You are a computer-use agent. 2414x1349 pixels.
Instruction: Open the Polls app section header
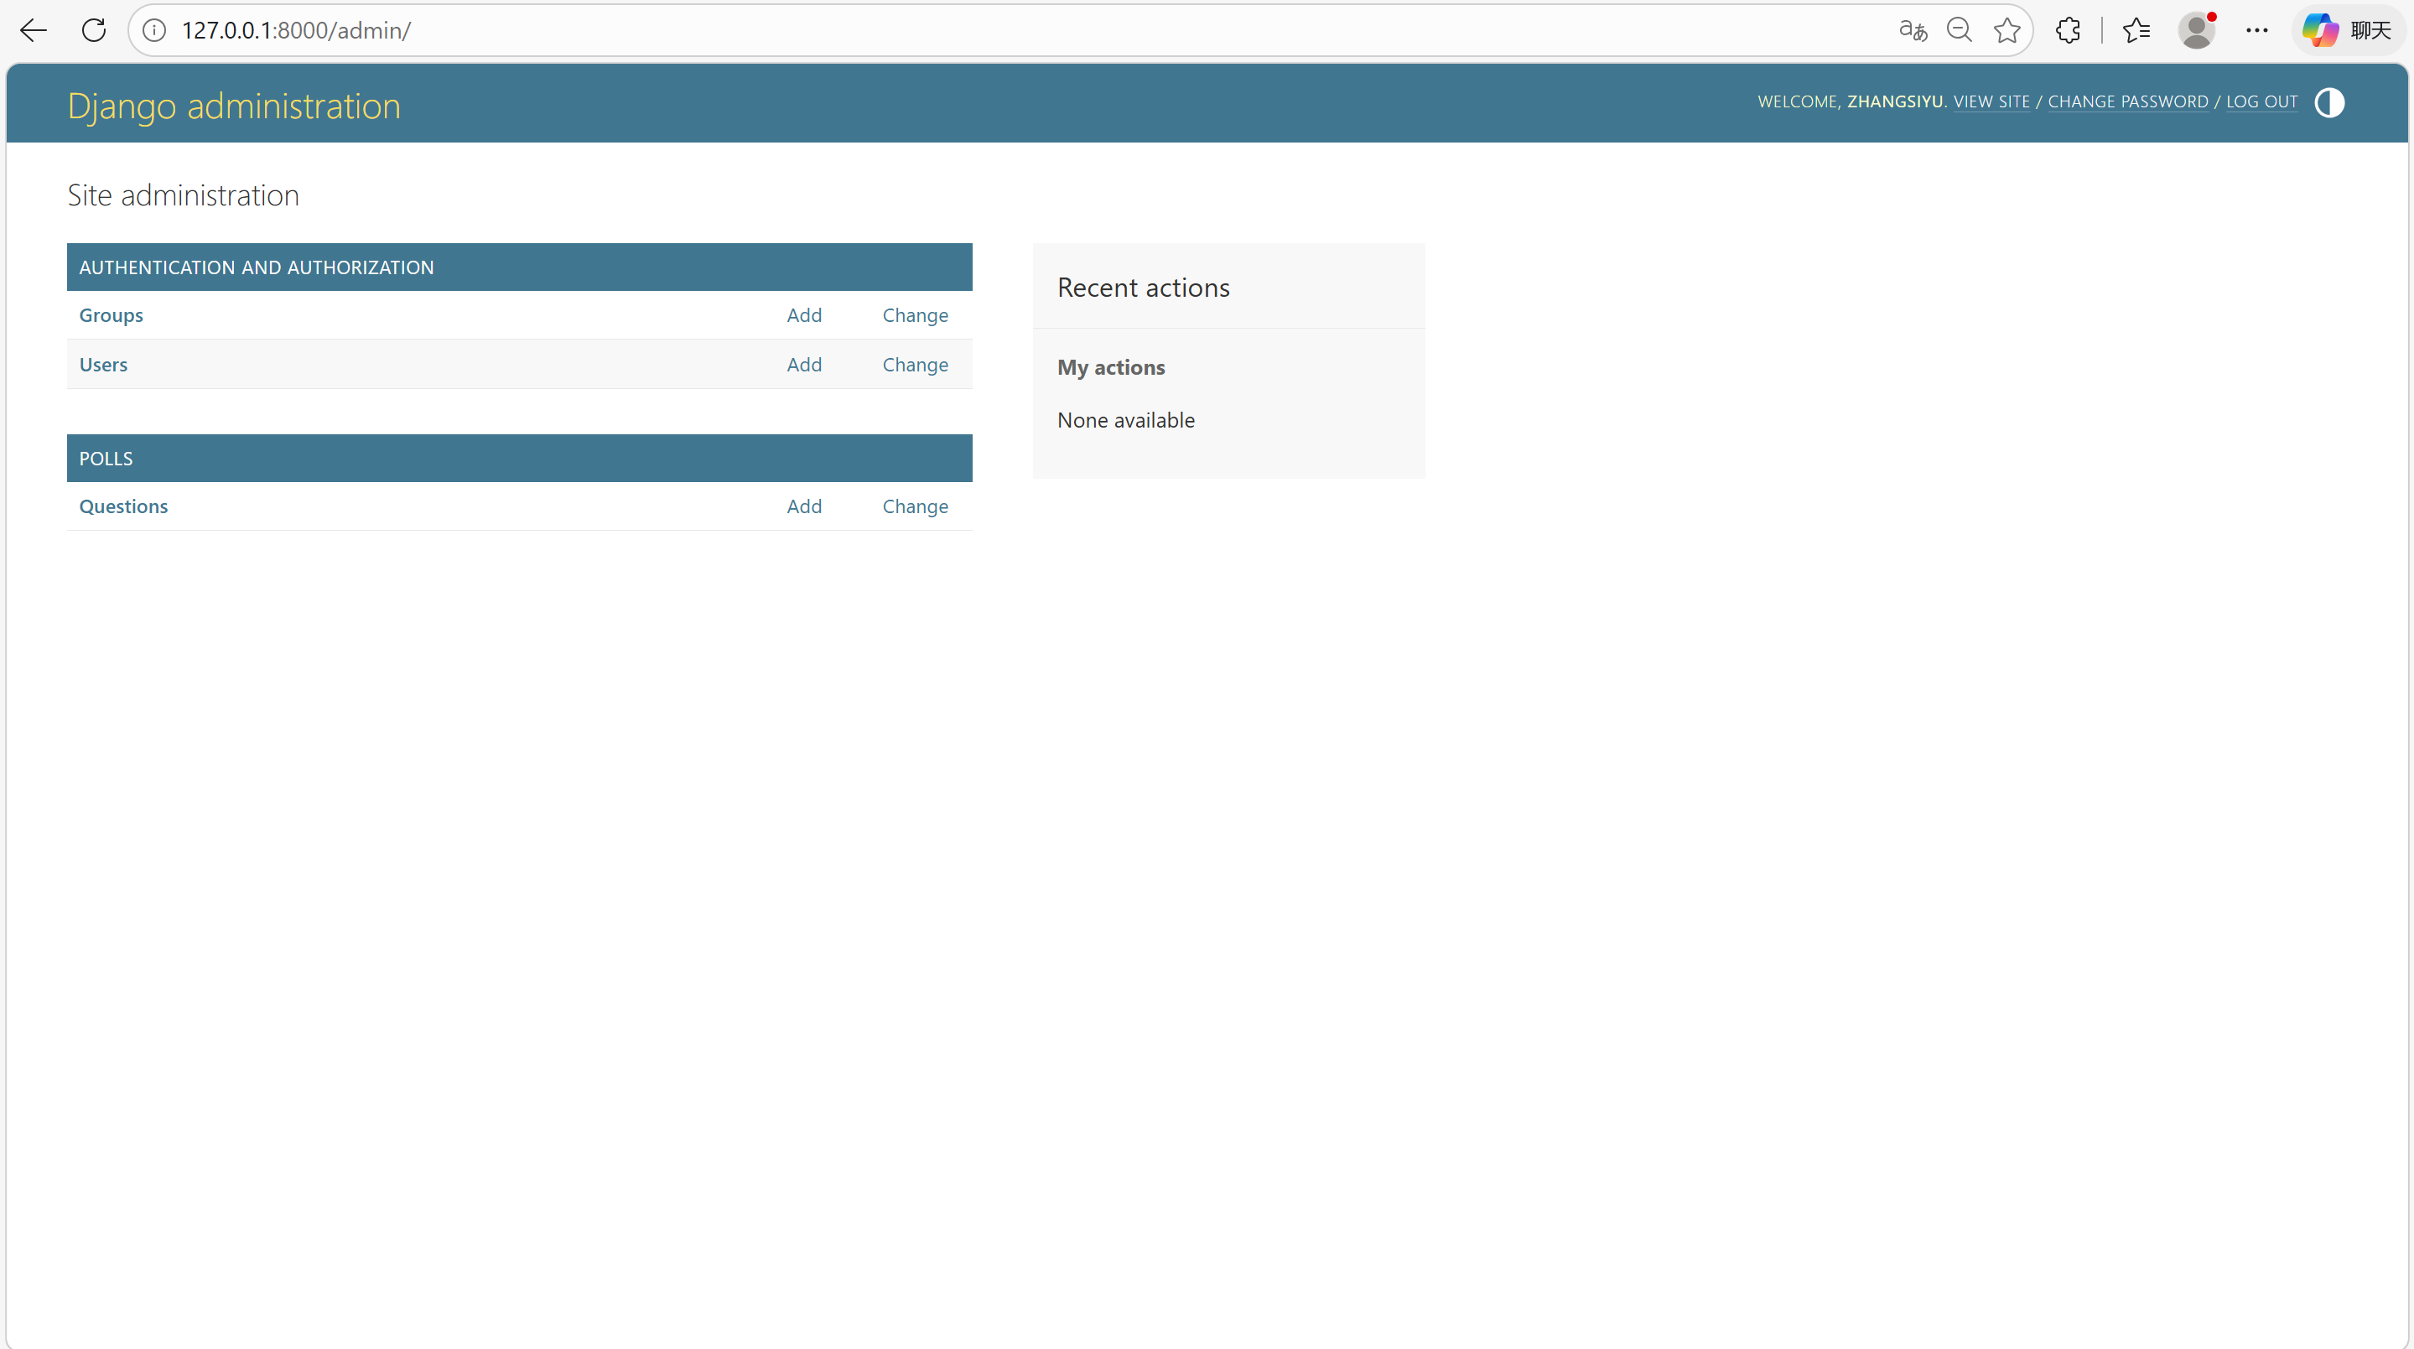coord(106,458)
